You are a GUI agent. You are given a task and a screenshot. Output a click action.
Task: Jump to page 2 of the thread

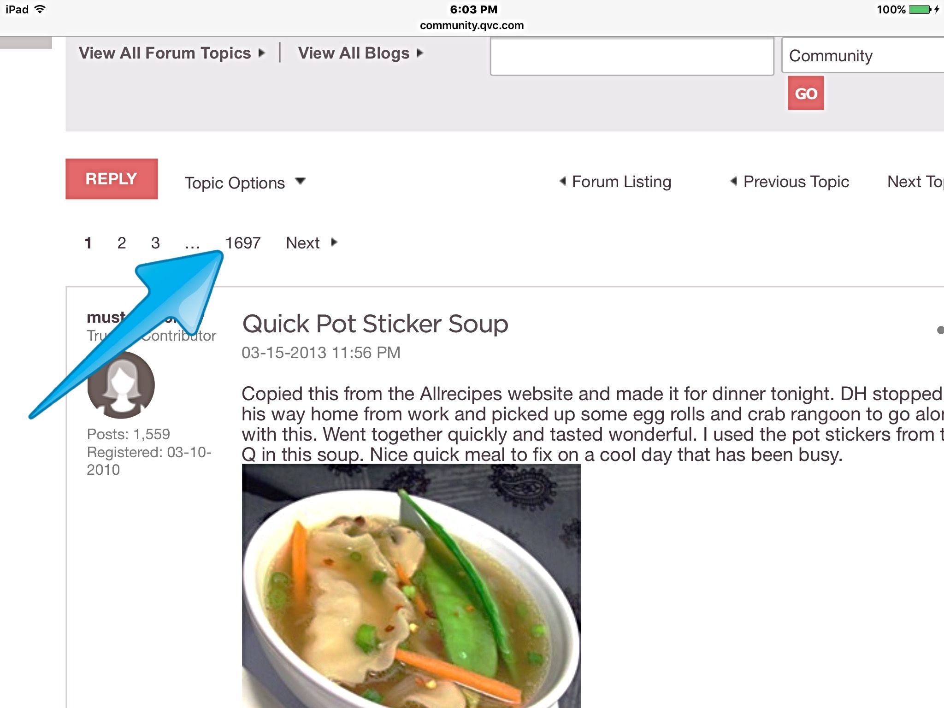coord(122,243)
